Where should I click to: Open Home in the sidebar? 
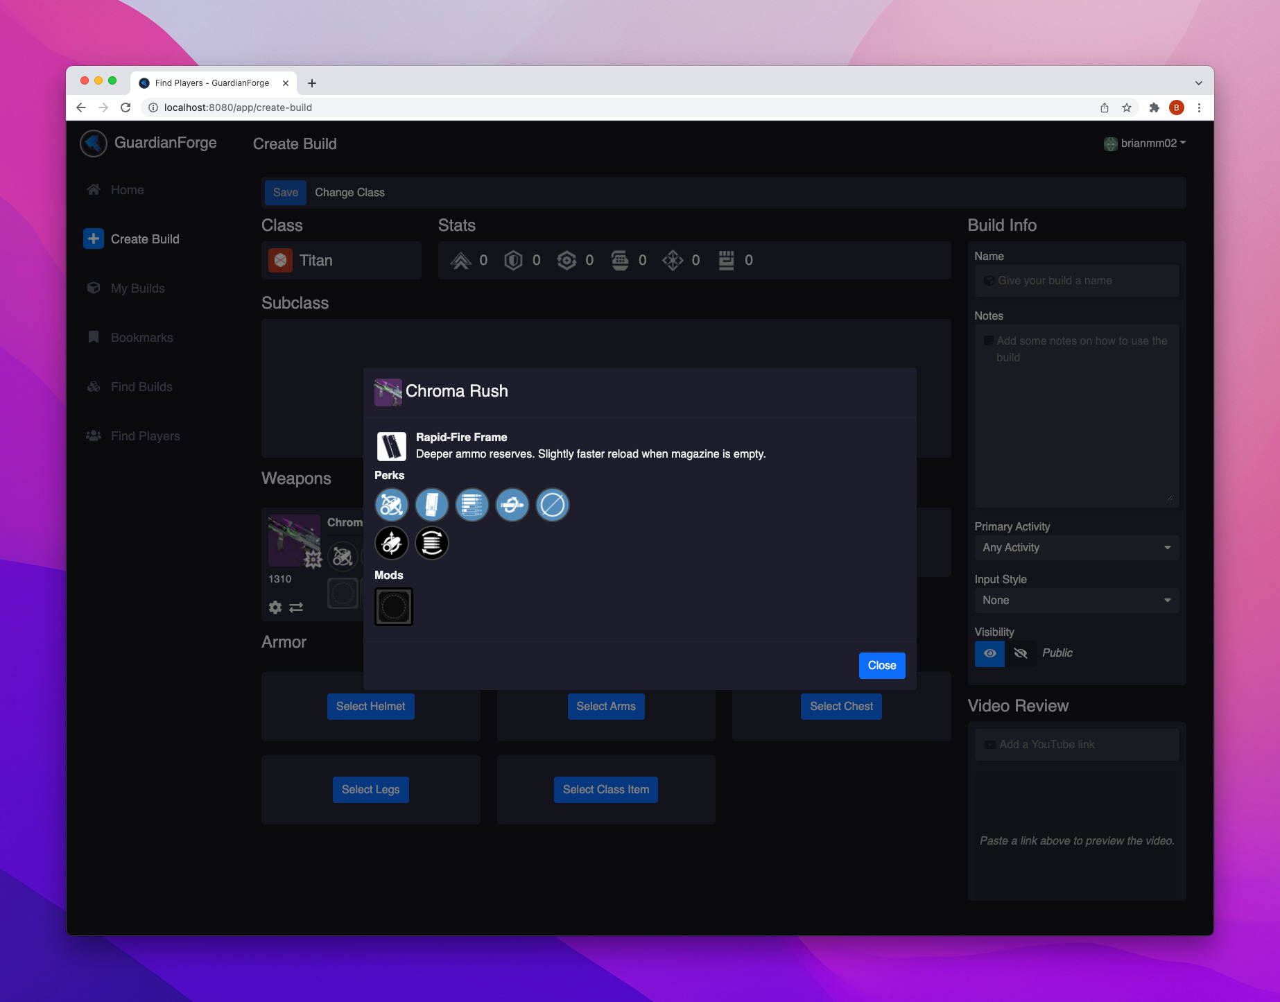(127, 190)
